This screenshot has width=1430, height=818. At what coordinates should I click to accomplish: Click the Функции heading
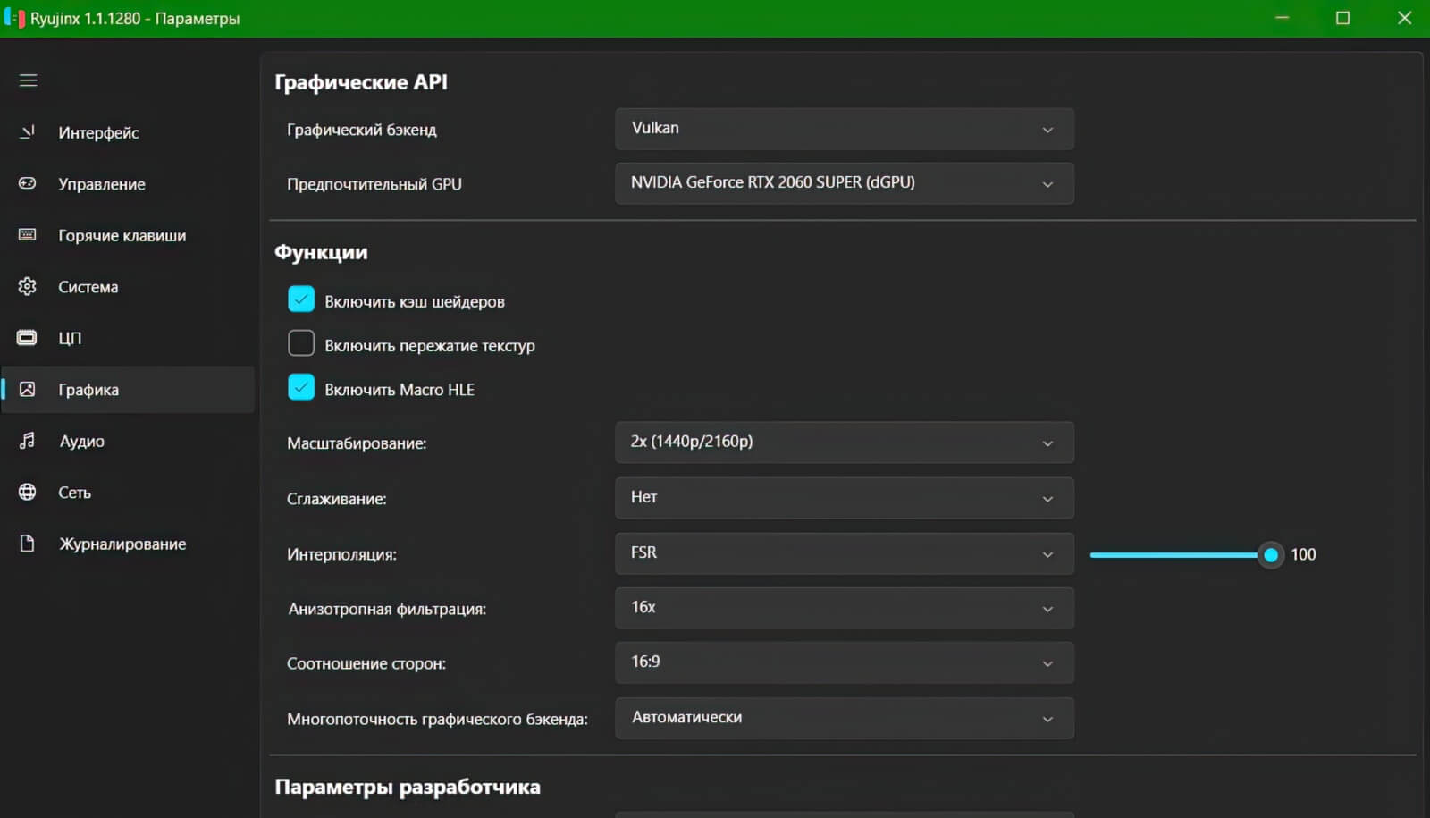click(x=321, y=253)
